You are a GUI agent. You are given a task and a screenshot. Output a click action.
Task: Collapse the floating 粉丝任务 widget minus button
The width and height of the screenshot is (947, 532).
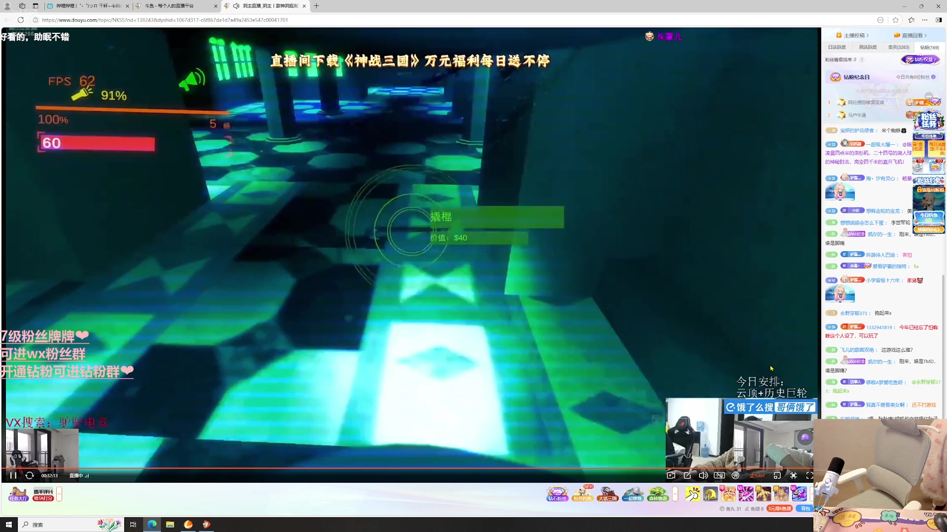pos(929,96)
